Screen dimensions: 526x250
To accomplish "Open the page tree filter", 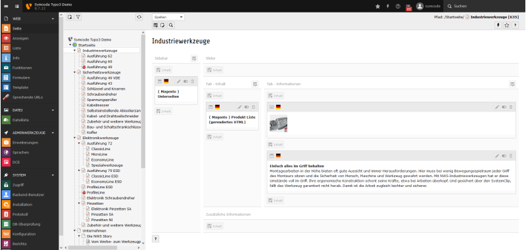I will (x=78, y=17).
